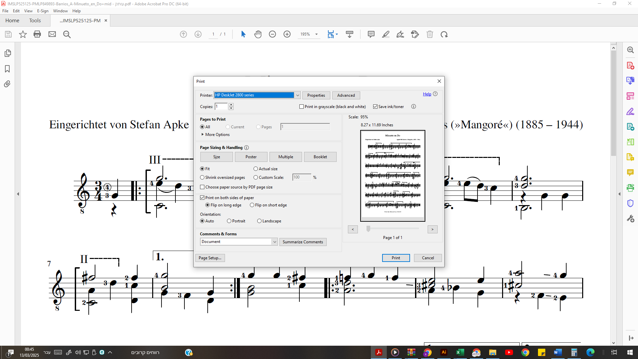Click the Send by email envelope icon
This screenshot has height=359, width=638.
pos(52,34)
